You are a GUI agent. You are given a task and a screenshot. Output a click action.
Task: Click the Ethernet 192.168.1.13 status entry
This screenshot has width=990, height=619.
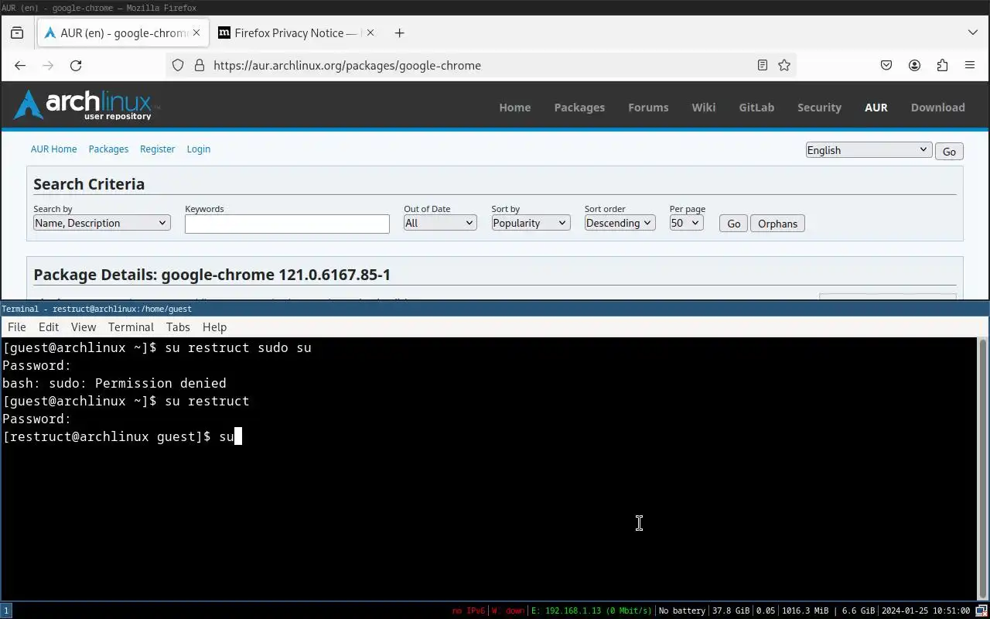(x=591, y=610)
